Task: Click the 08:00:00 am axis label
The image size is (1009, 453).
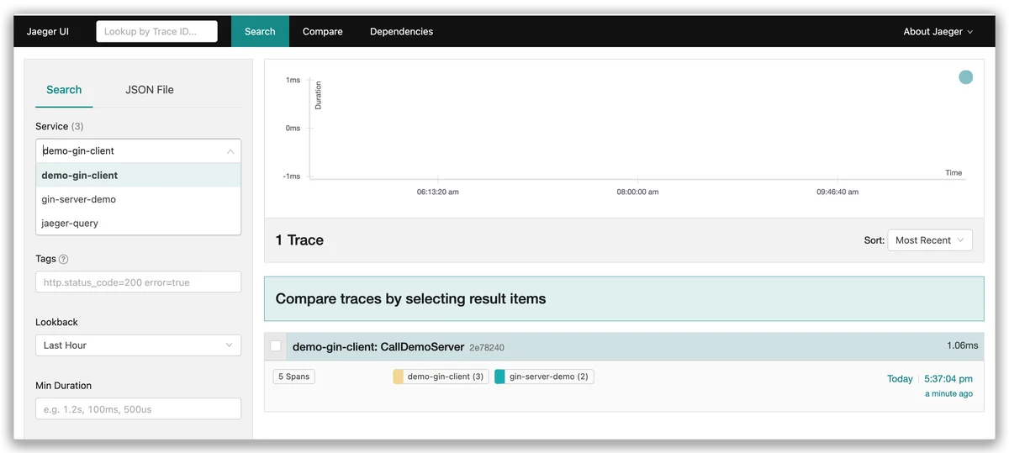Action: pos(637,192)
